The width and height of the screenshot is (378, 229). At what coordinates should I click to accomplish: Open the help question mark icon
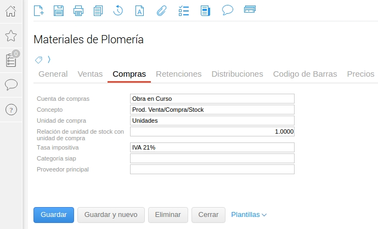[x=11, y=110]
